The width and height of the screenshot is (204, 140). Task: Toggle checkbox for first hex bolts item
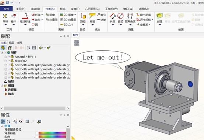(x=9, y=65)
